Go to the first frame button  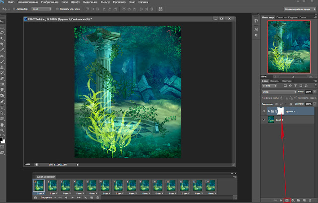(60, 198)
